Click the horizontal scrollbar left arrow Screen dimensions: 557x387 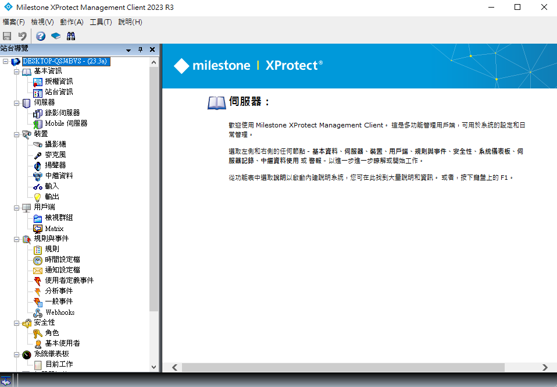click(175, 367)
